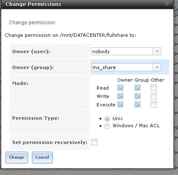Close the Change Permissions dialog
Screen dimensions: 178x175
[167, 4]
